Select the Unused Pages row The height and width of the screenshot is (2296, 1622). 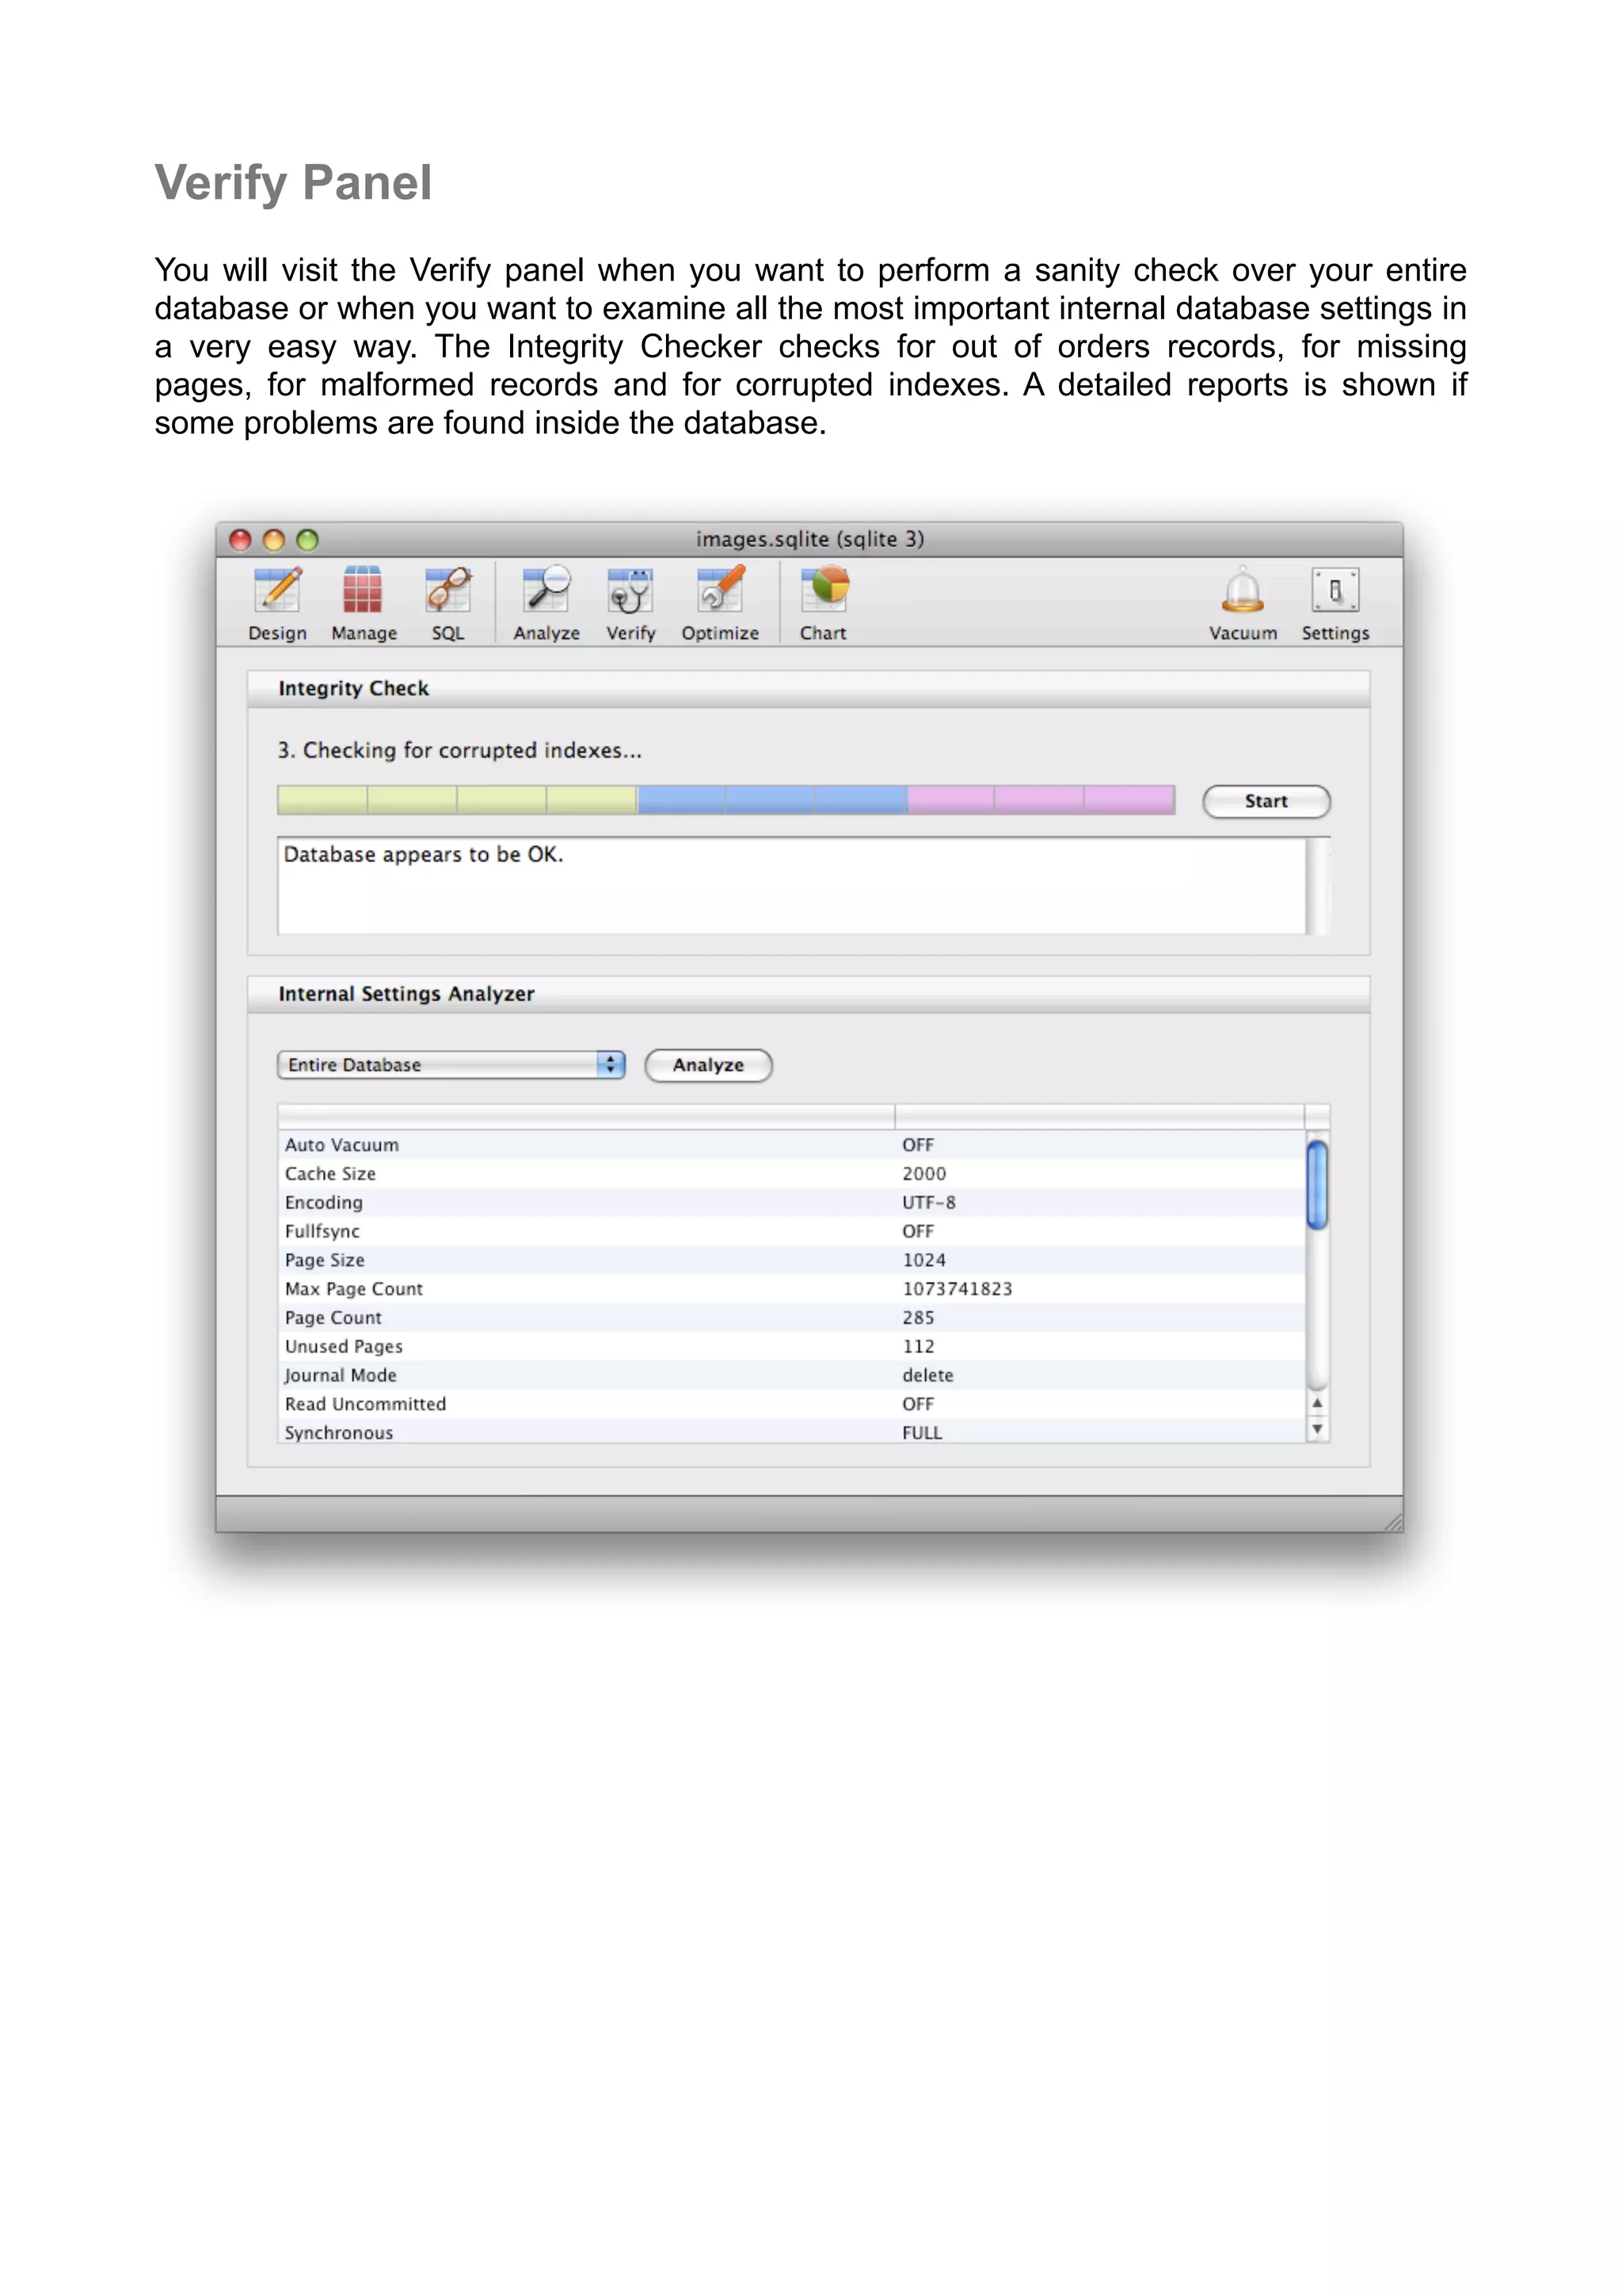791,1347
